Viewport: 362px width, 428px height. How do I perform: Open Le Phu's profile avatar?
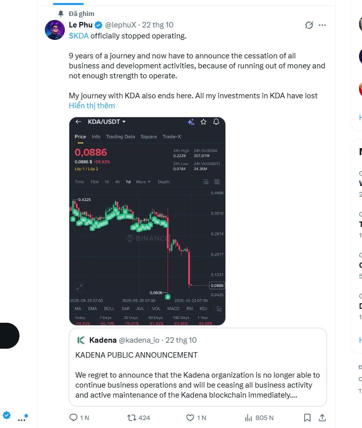pyautogui.click(x=55, y=30)
